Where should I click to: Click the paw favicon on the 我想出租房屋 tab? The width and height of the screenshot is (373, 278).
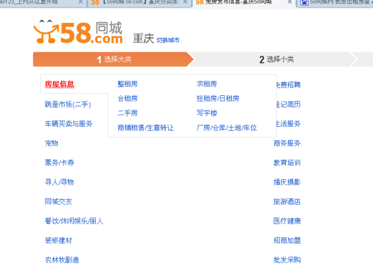click(x=304, y=2)
